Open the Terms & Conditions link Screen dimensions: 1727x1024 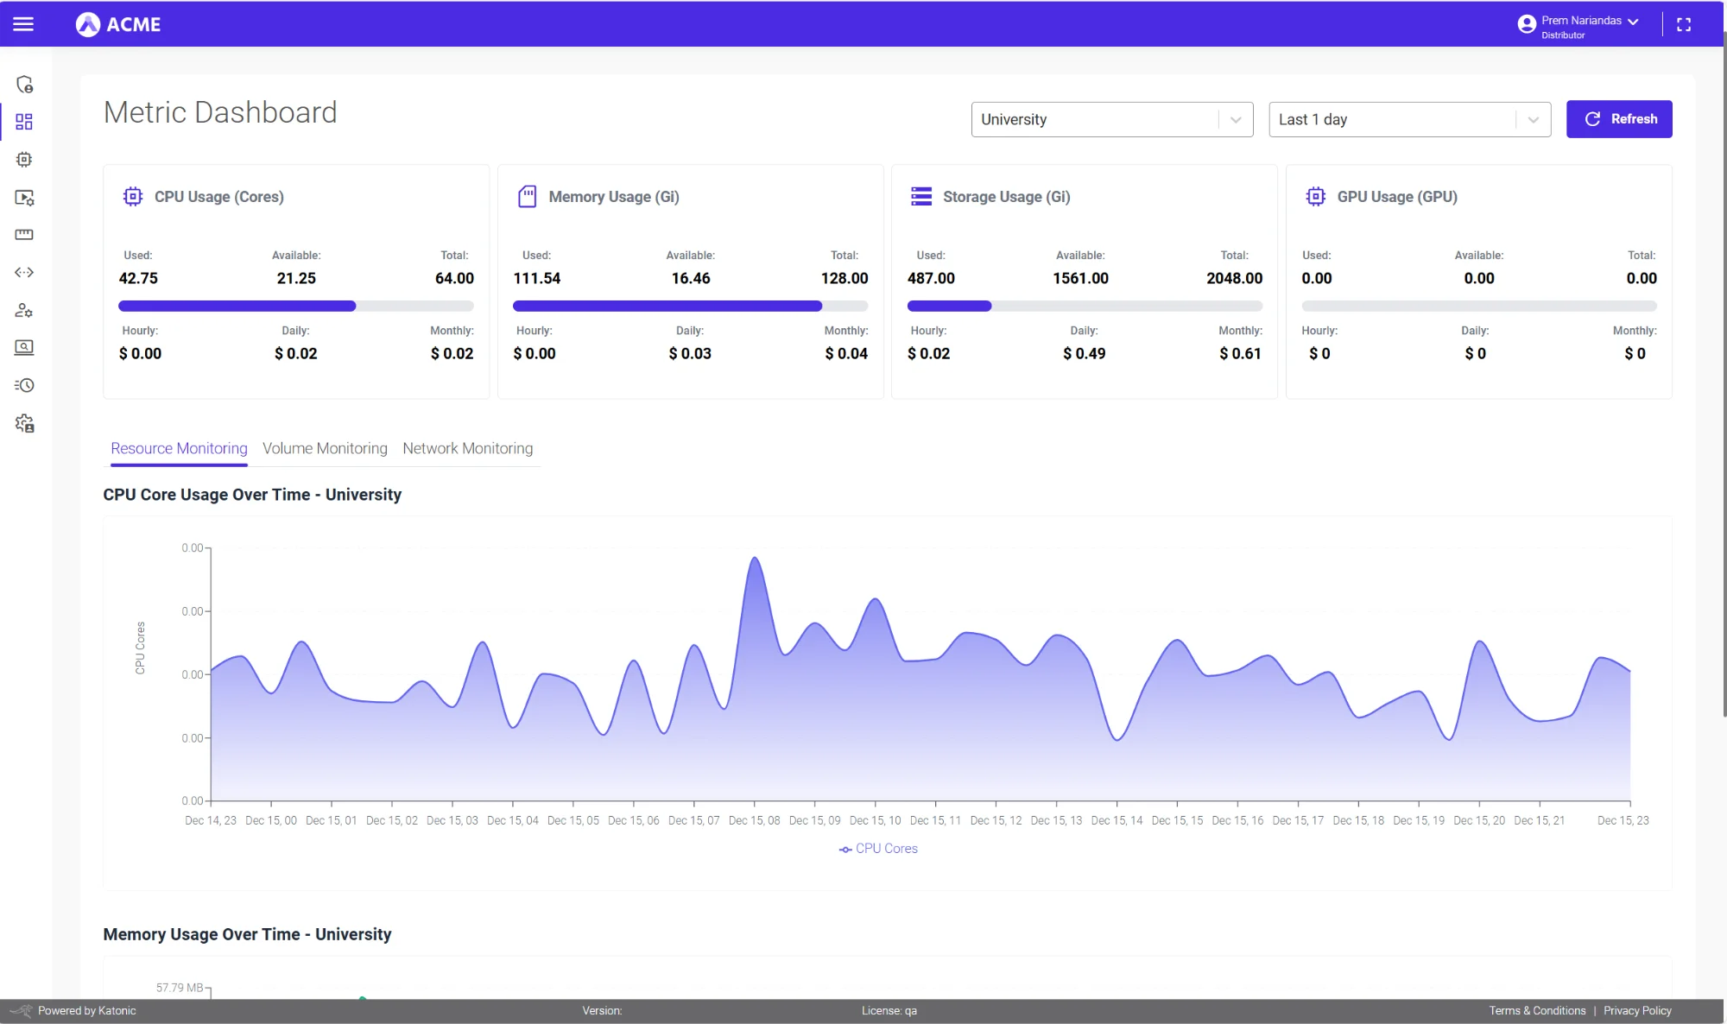[x=1537, y=1010]
